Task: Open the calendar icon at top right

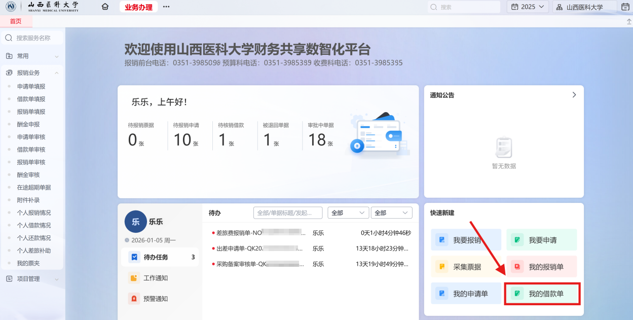Action: (625, 7)
